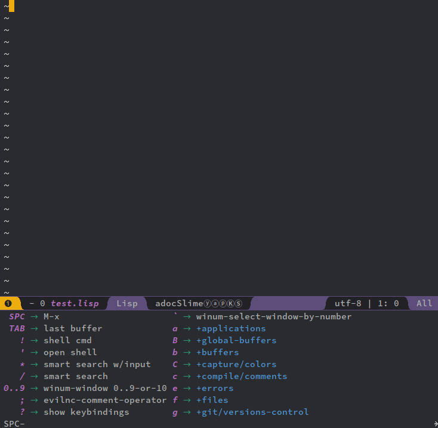The height and width of the screenshot is (428, 438).
Task: Select the TAB last buffer entry
Action: 55,328
